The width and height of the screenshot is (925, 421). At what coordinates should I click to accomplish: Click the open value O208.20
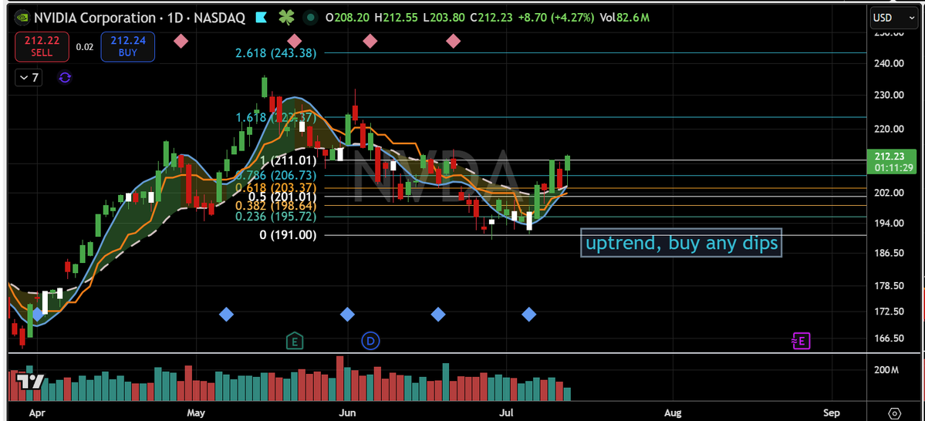pos(347,18)
